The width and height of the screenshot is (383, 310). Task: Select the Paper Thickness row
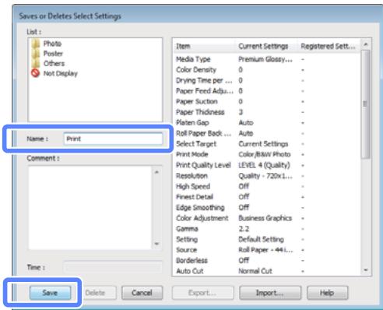pyautogui.click(x=267, y=112)
